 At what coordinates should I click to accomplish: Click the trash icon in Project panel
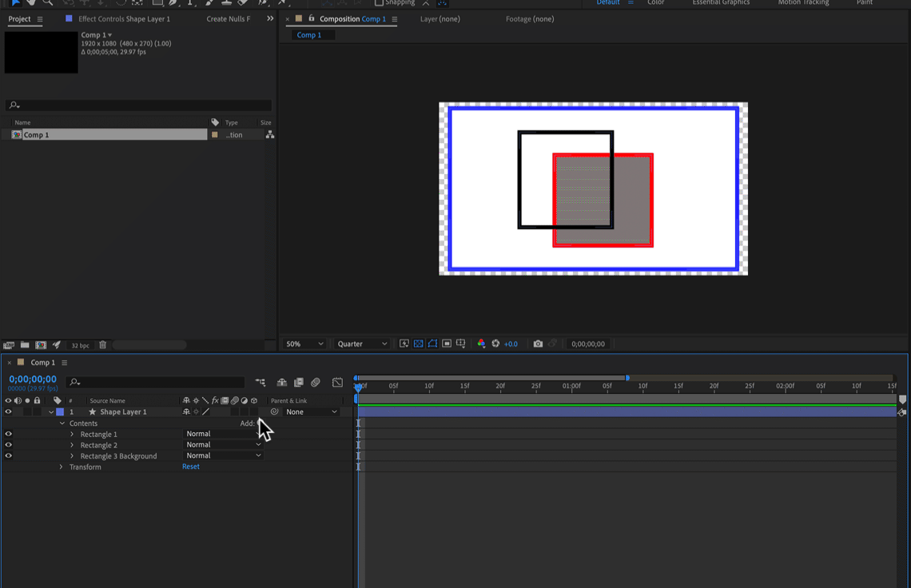[102, 345]
